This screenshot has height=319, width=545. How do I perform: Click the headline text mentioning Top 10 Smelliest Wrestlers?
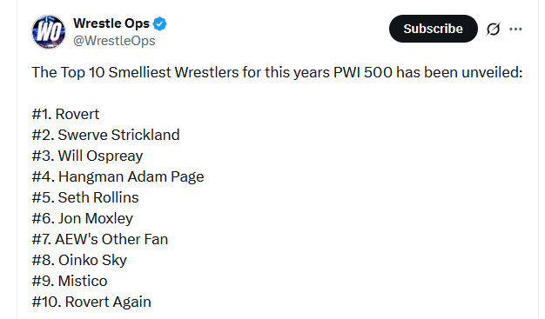click(x=277, y=72)
